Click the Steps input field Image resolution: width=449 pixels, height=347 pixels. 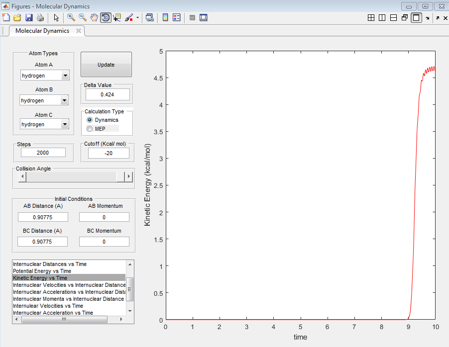[x=43, y=153]
